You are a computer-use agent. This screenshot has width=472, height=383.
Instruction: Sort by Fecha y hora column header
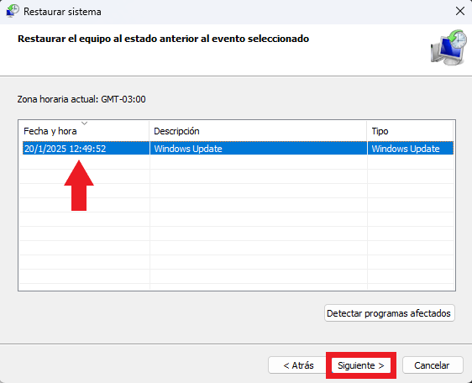click(x=84, y=131)
